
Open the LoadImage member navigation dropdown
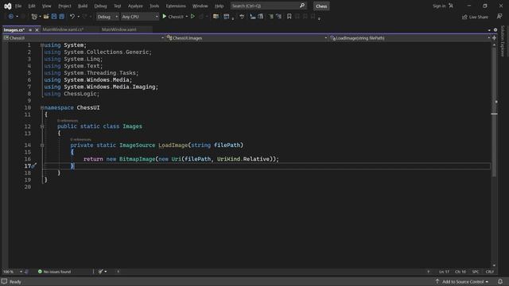tap(410, 38)
